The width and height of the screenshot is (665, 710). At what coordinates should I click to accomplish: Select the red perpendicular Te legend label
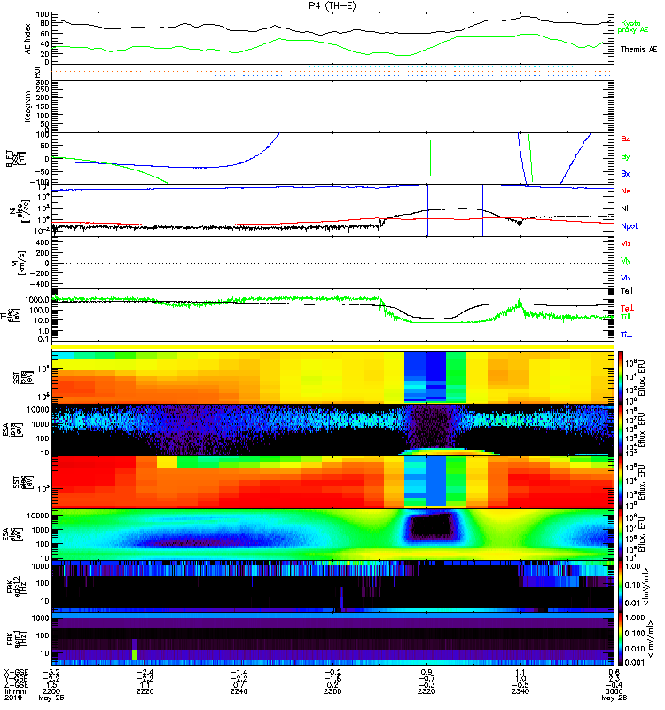coord(627,308)
